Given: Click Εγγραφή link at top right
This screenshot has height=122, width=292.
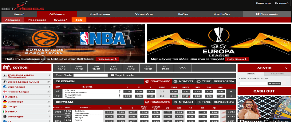Looking at the screenshot, I should pyautogui.click(x=282, y=3).
